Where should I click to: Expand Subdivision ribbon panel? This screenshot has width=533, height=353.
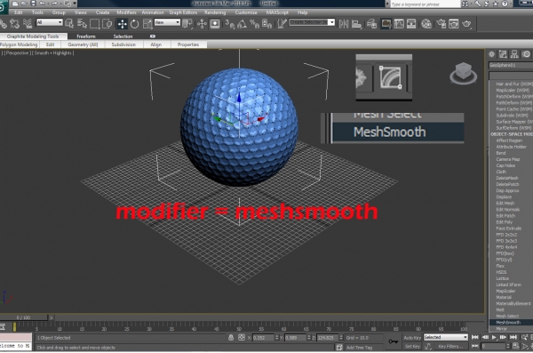pyautogui.click(x=123, y=44)
